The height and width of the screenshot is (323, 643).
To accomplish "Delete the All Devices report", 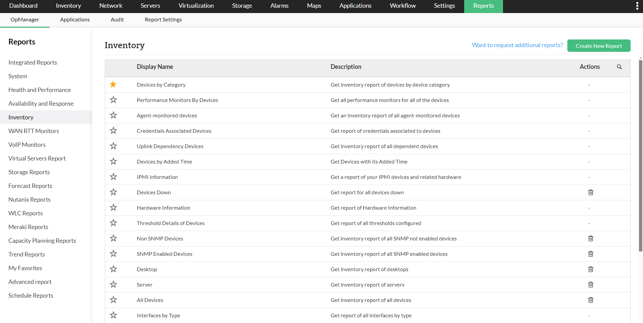I will pos(590,300).
